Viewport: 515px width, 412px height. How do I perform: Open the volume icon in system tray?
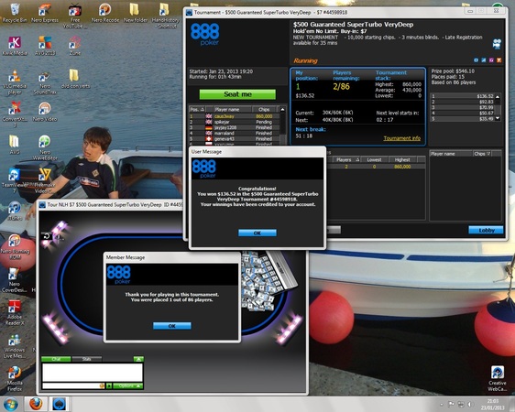(470, 404)
